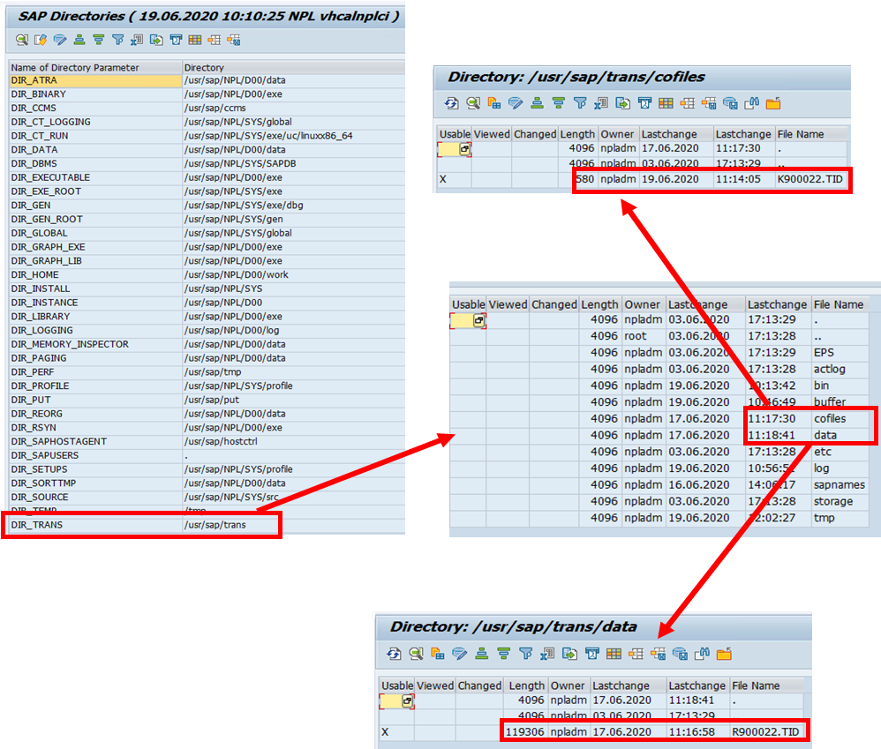Open the data folder entry
Screen dimensions: 881x749
click(825, 435)
